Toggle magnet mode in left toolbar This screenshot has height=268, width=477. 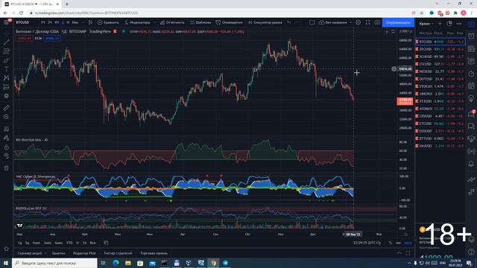coord(6,129)
